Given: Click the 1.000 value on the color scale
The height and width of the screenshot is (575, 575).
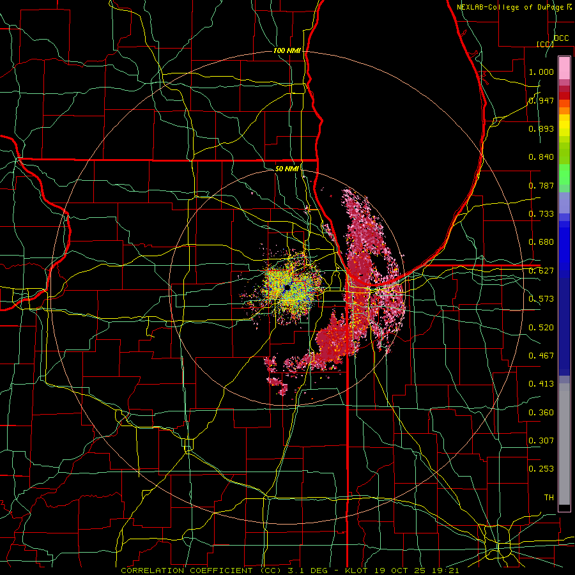Looking at the screenshot, I should 541,72.
